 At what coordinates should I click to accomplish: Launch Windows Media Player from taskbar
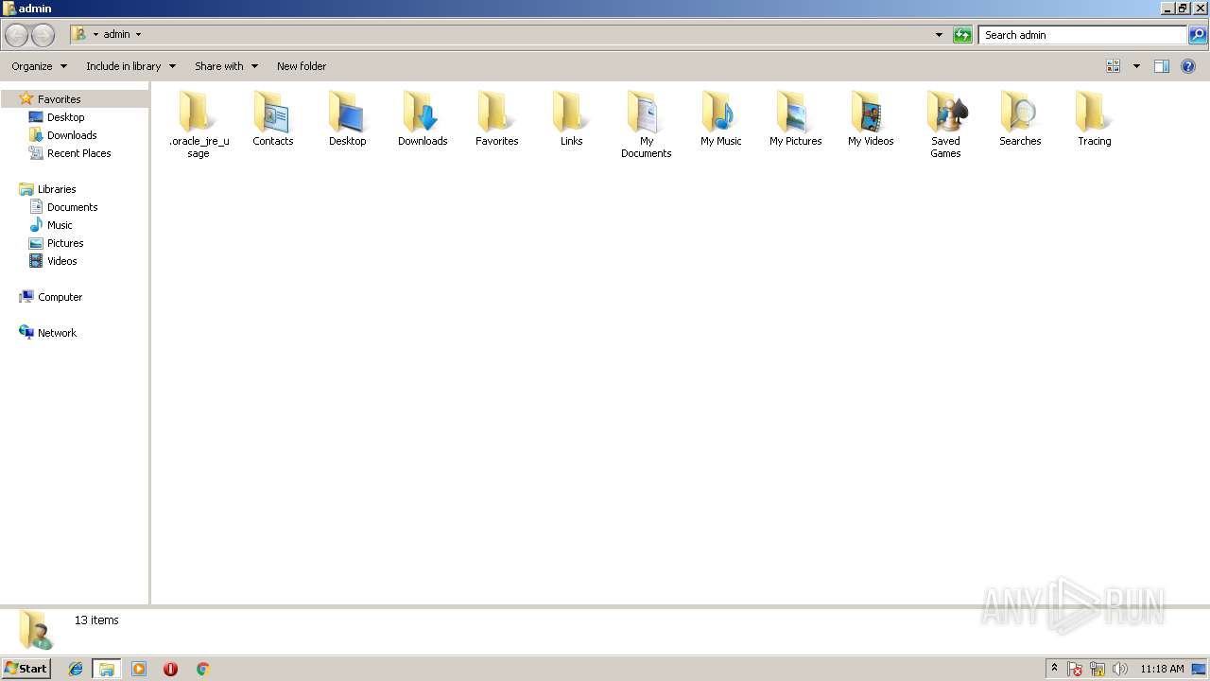(x=139, y=669)
